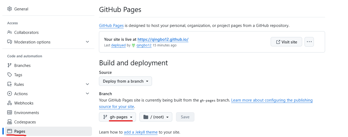
Task: Click the Collaborators people icon
Action: [10, 32]
